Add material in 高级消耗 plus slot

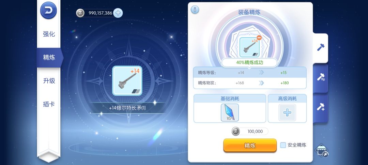click(287, 113)
